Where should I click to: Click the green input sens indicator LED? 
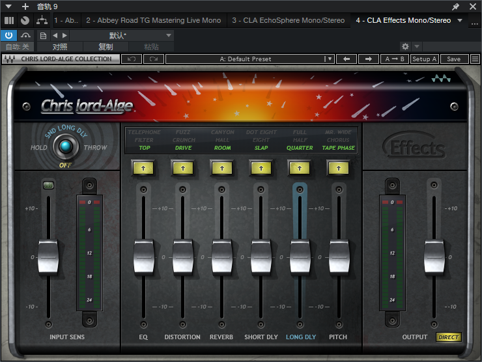[49, 185]
